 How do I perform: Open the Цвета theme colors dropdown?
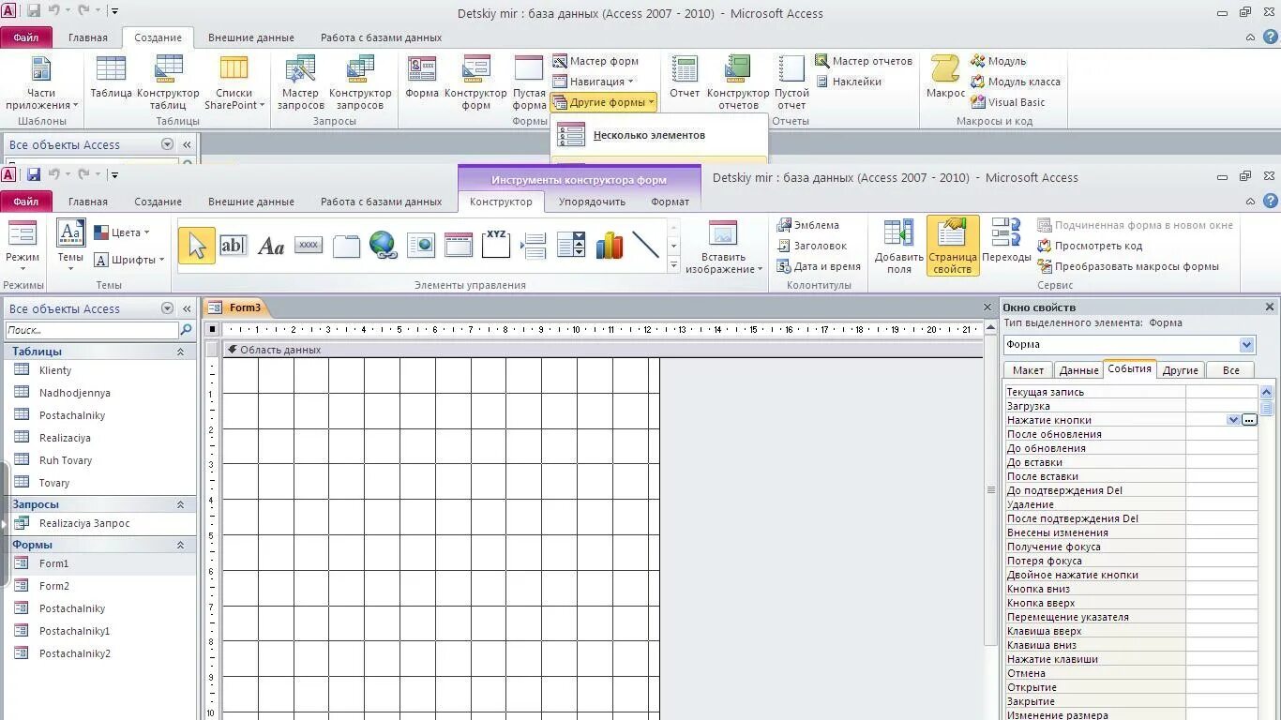point(122,232)
